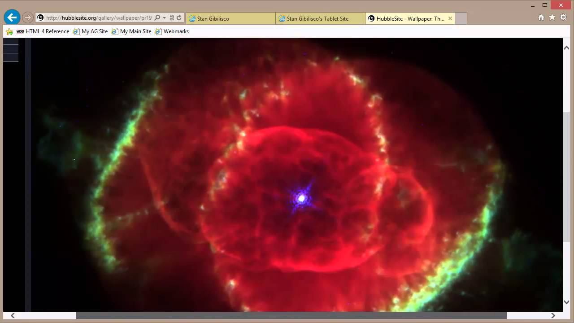Minimize the browser window

tap(532, 5)
